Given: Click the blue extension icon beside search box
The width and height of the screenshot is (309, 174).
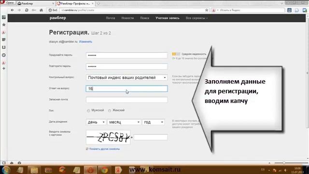Looking at the screenshot, I should click(289, 10).
